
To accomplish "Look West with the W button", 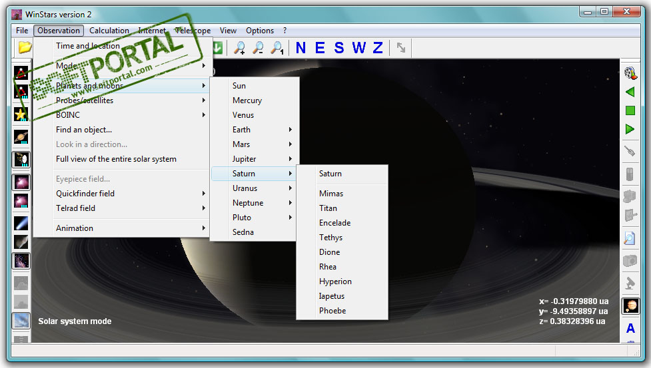I will (358, 48).
